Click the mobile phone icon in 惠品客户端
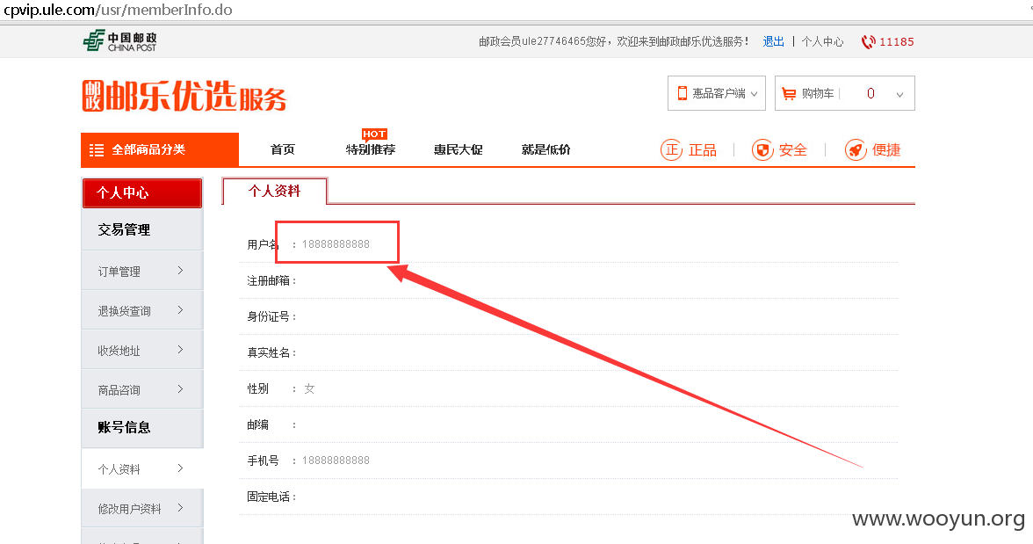Viewport: 1033px width, 544px height. [x=683, y=94]
